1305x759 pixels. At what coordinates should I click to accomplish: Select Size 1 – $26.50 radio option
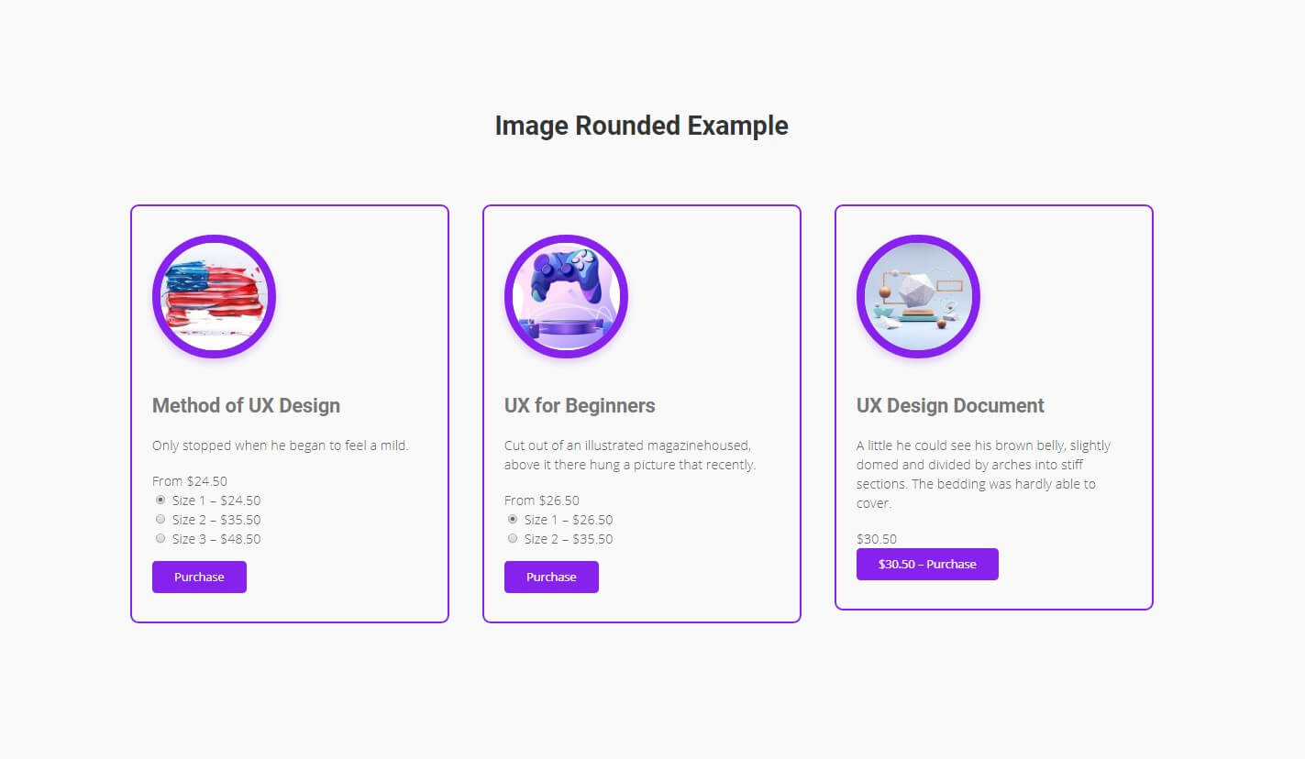point(513,520)
